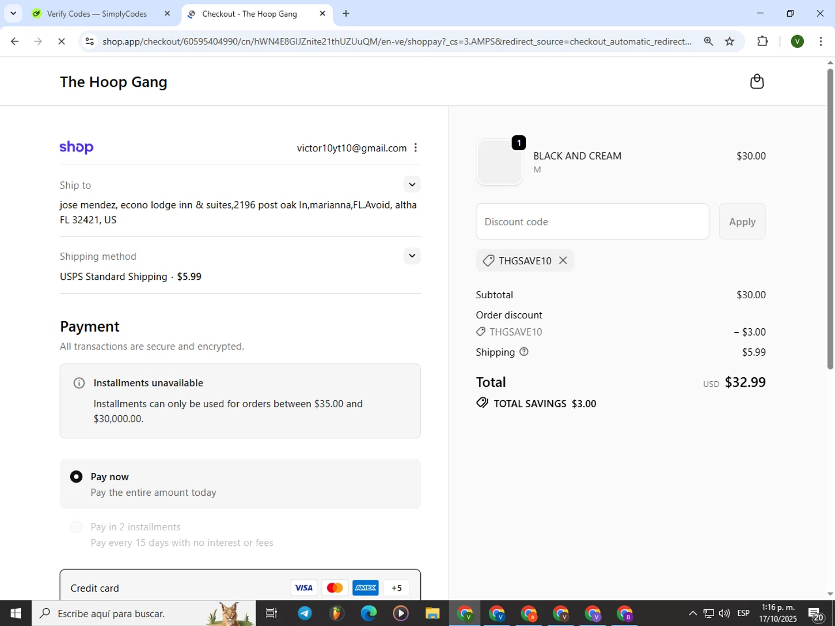Click the Installments unavailable info icon

(79, 383)
